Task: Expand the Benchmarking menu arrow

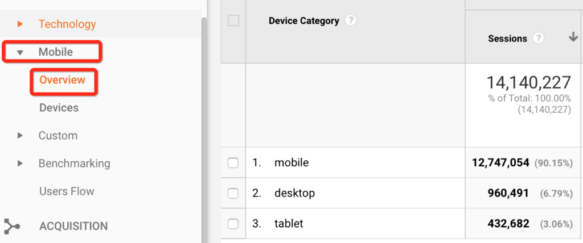Action: point(20,164)
